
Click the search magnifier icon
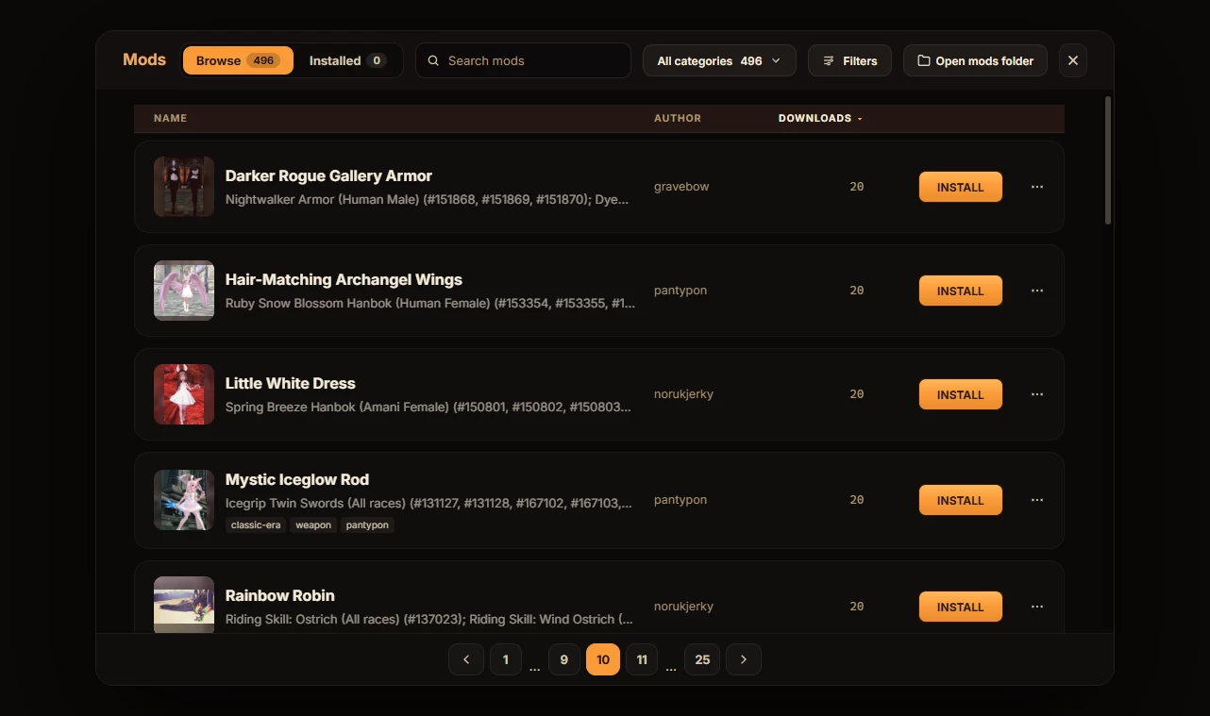pos(434,60)
